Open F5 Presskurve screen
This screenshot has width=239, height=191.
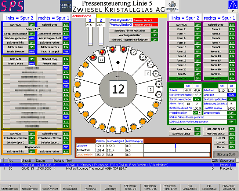click(x=90, y=187)
